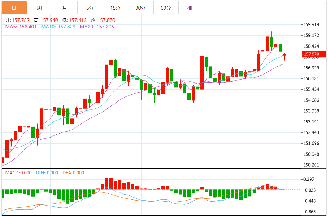
Task: Click the DEA indicator label
Action: tap(73, 173)
